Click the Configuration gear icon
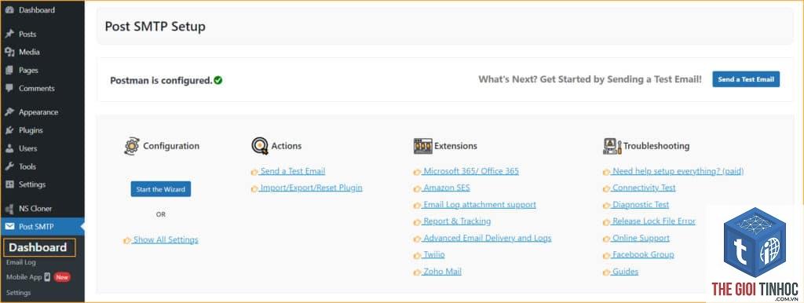This screenshot has width=804, height=303. coord(131,146)
